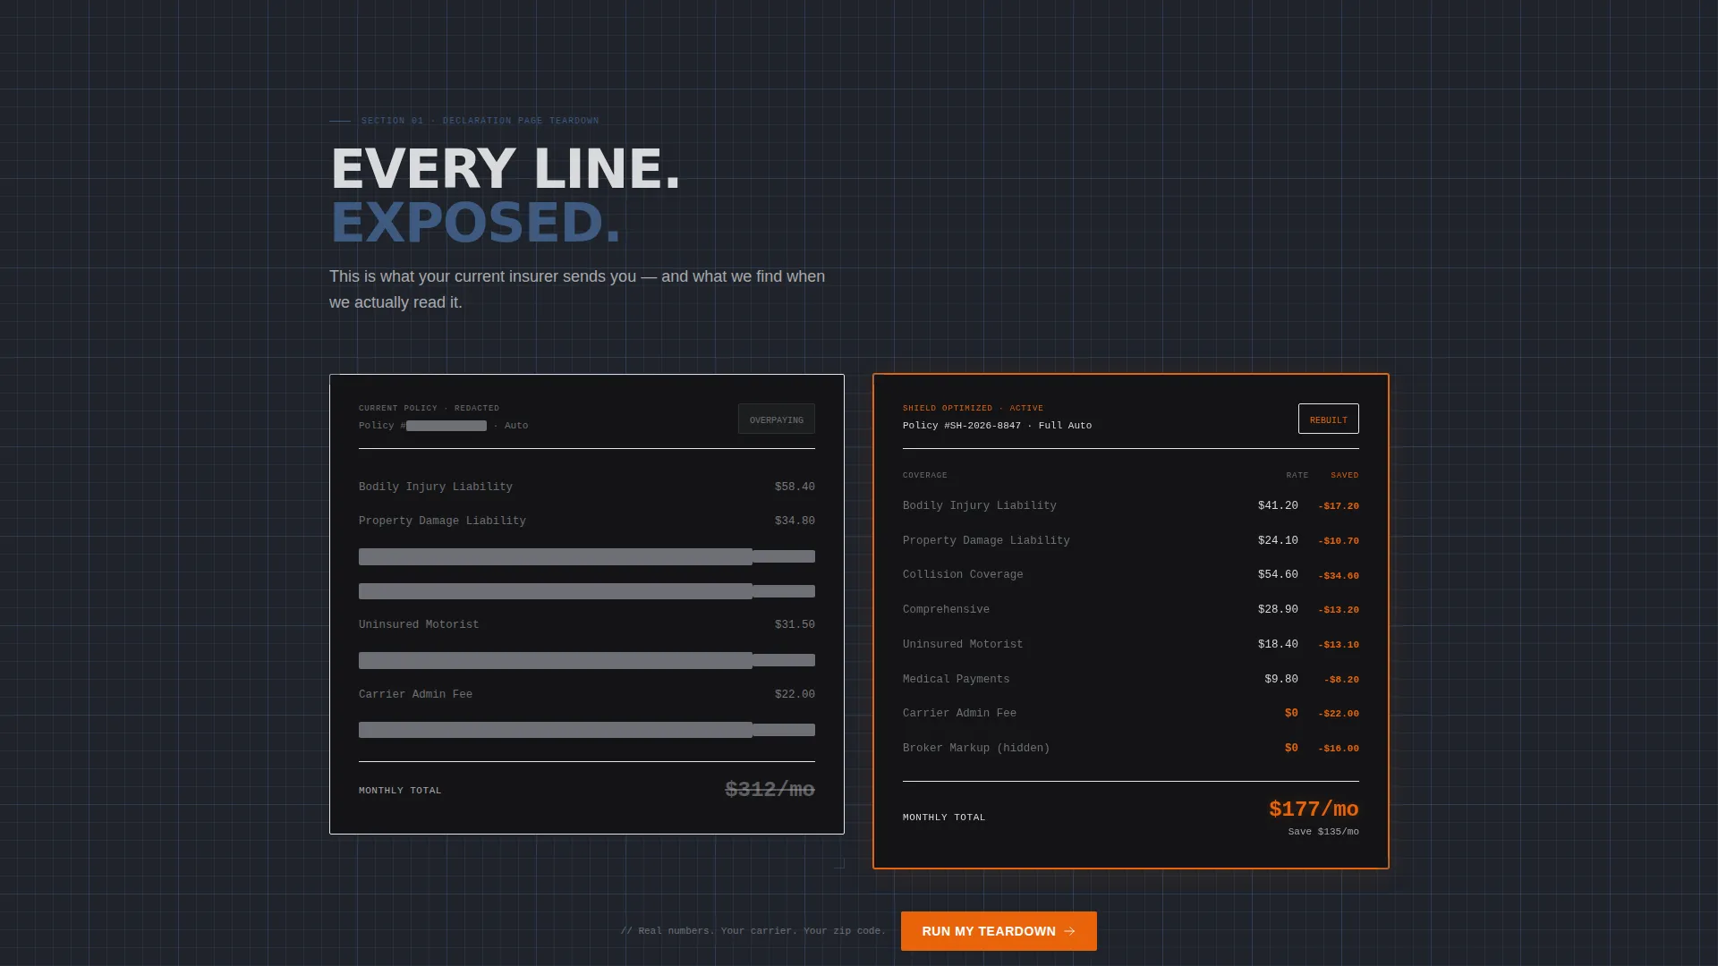The width and height of the screenshot is (1718, 966).
Task: Click CURRENT POLICY · REDACTED label
Action: [x=429, y=409]
